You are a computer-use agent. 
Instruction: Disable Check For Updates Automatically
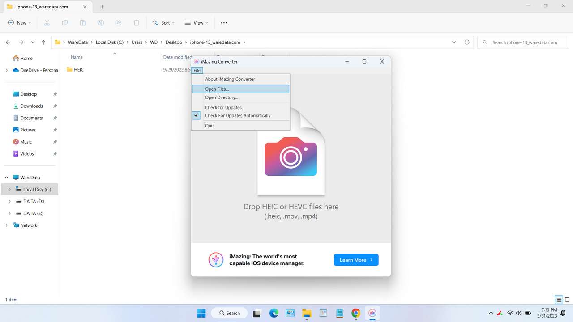click(238, 115)
